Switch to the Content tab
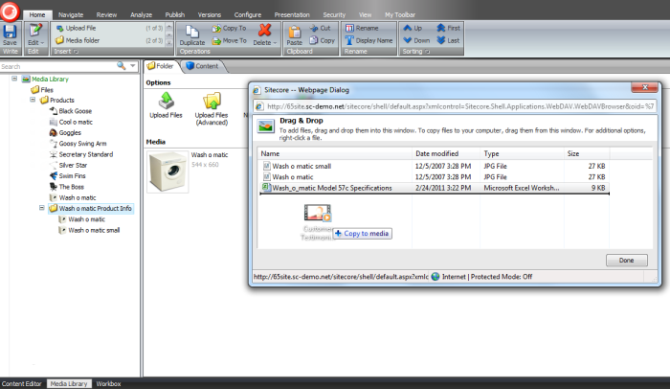Image resolution: width=670 pixels, height=389 pixels. (203, 66)
